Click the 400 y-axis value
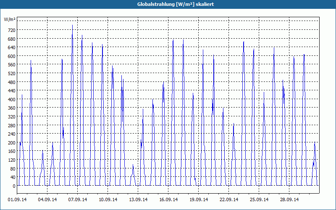 11,100
